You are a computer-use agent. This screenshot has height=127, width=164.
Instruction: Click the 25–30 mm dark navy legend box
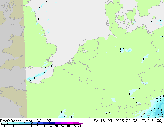pos(52,124)
